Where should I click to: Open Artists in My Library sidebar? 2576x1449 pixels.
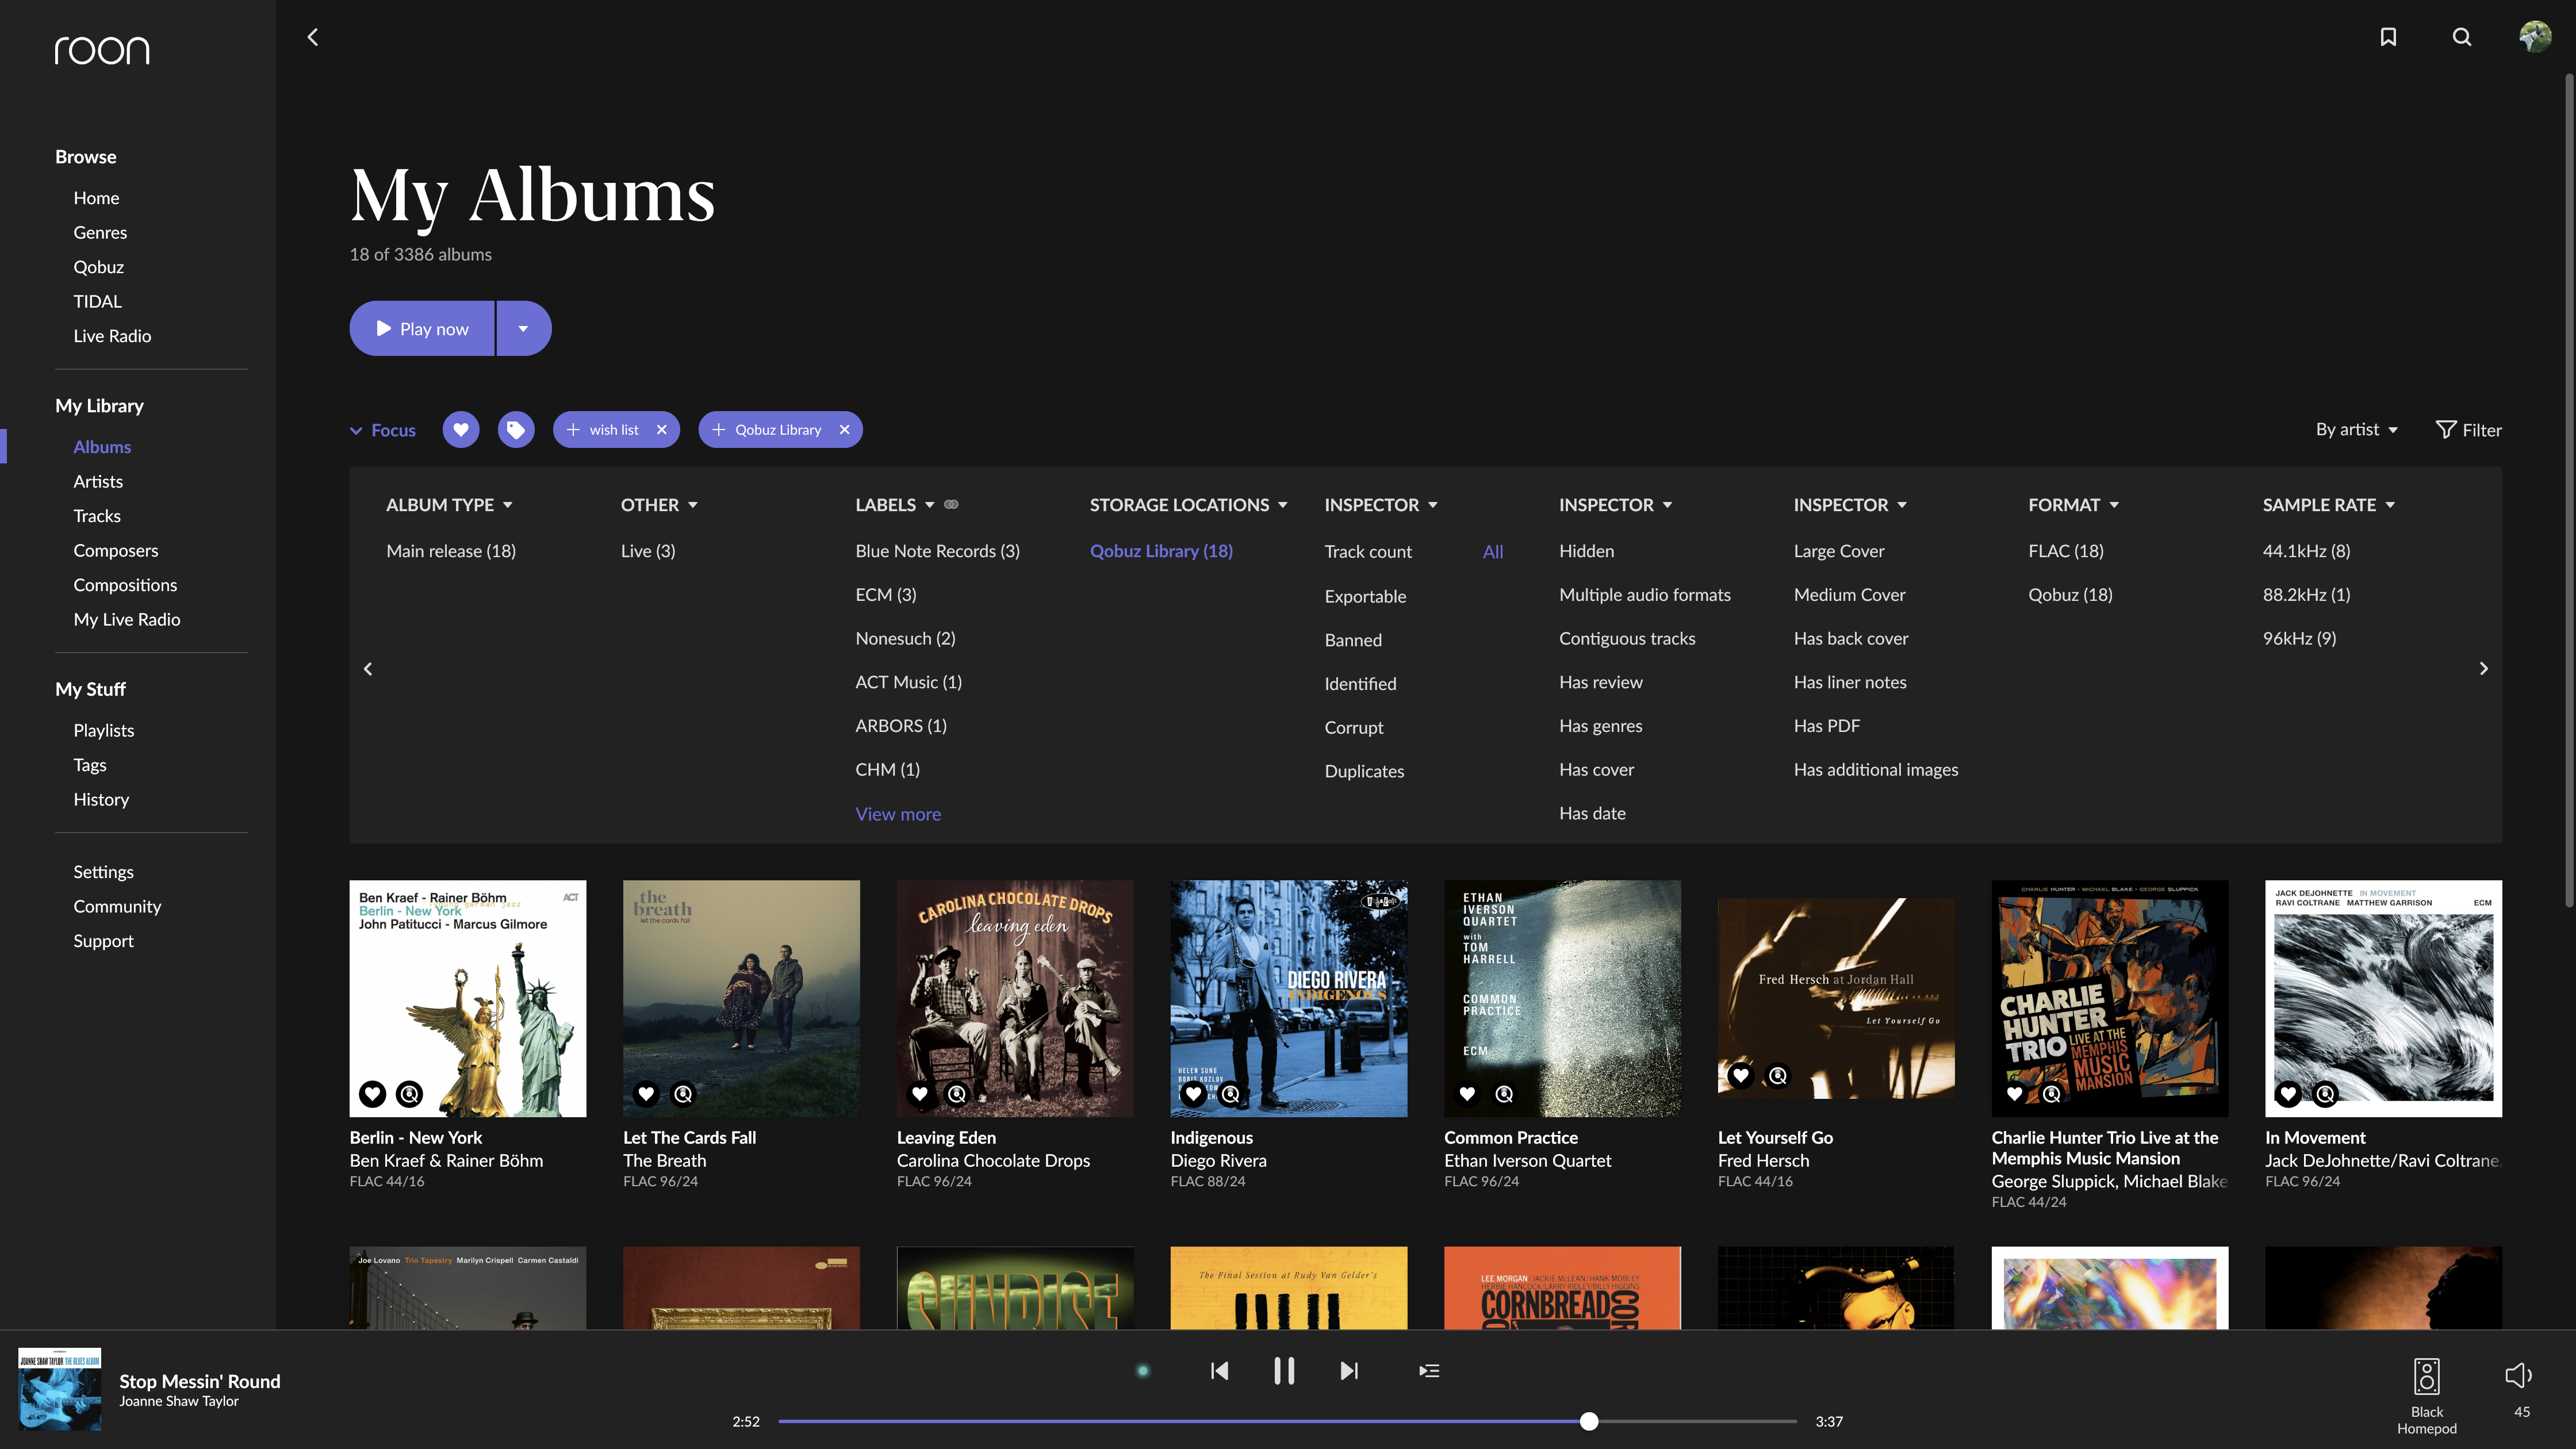point(98,481)
